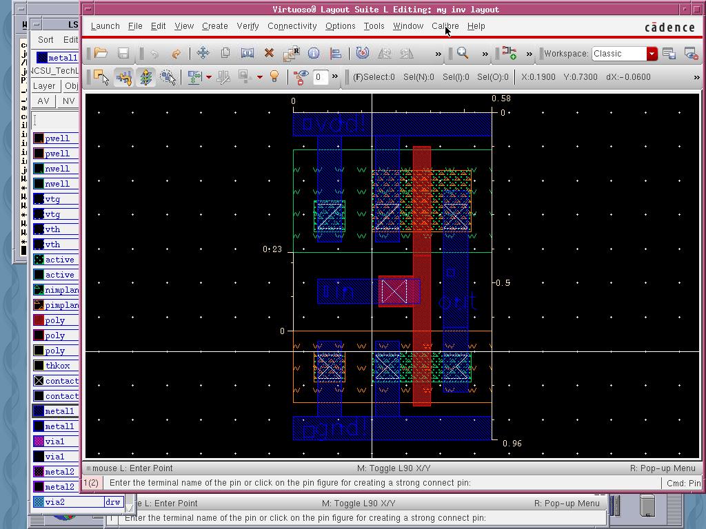Switch to the Layer tab in LSW
Viewport: 706px width, 529px height.
click(44, 86)
